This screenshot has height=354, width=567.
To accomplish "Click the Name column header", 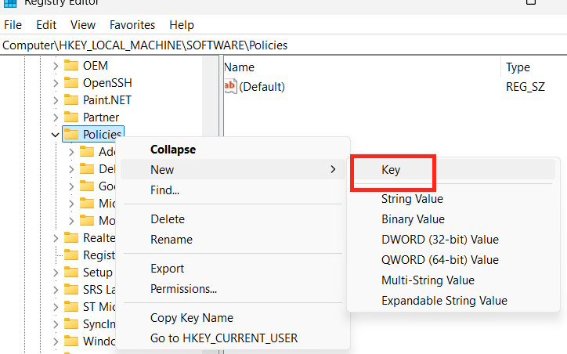I will click(240, 67).
